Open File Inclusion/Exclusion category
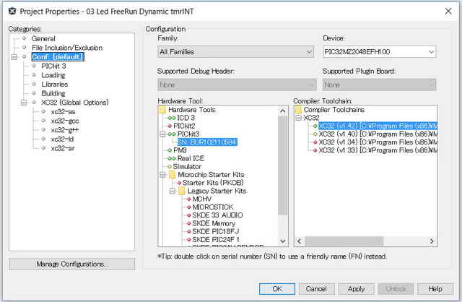The width and height of the screenshot is (462, 302). (x=67, y=48)
